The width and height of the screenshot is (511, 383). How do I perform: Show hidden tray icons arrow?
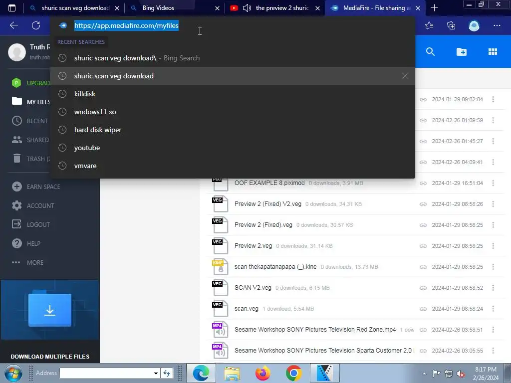[424, 374]
